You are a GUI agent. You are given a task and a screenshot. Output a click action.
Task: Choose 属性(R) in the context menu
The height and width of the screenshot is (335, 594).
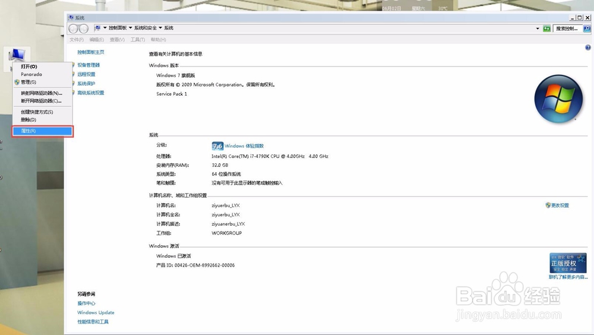click(42, 131)
